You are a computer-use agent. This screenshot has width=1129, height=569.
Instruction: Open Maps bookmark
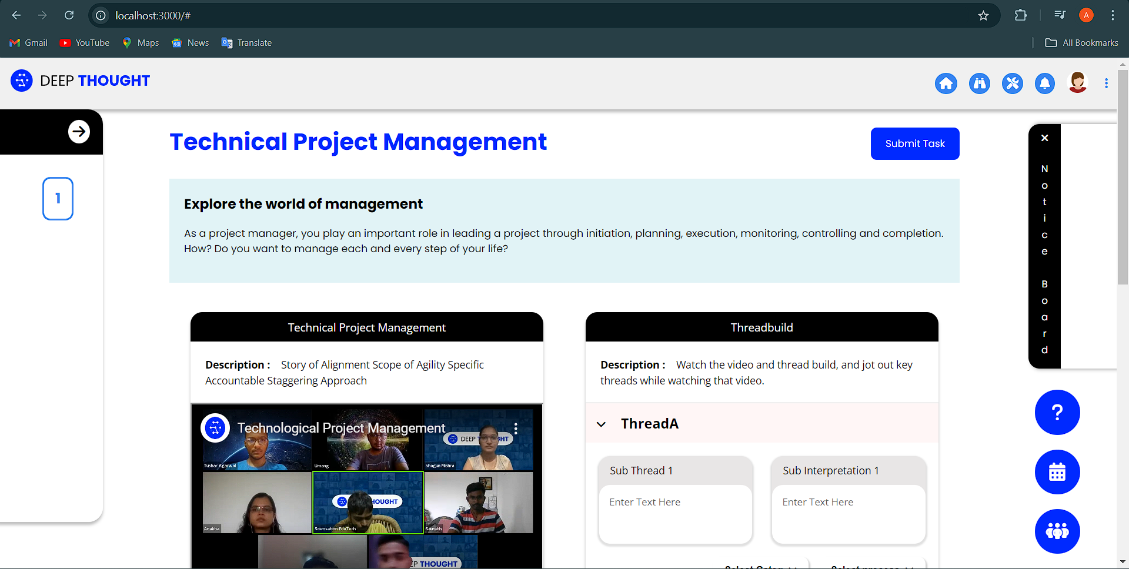[x=141, y=43]
